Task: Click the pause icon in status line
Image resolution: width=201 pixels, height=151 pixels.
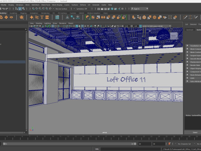Action: [x=122, y=9]
